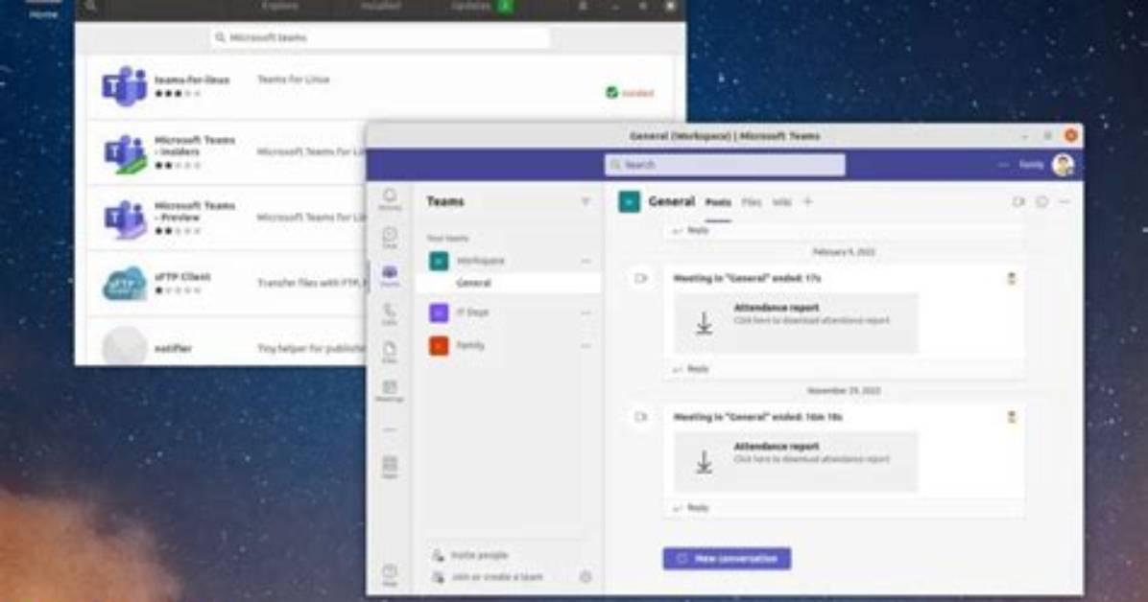Click in the Teams Search box
This screenshot has height=602, width=1148.
[x=725, y=165]
